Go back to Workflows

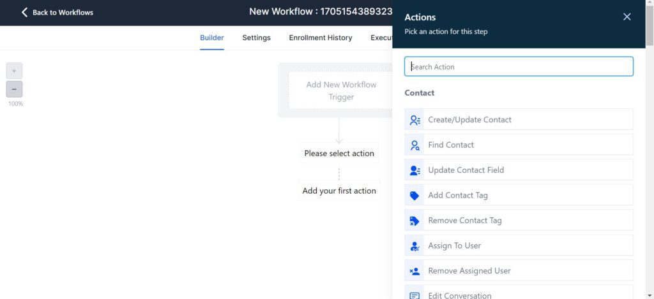click(57, 12)
